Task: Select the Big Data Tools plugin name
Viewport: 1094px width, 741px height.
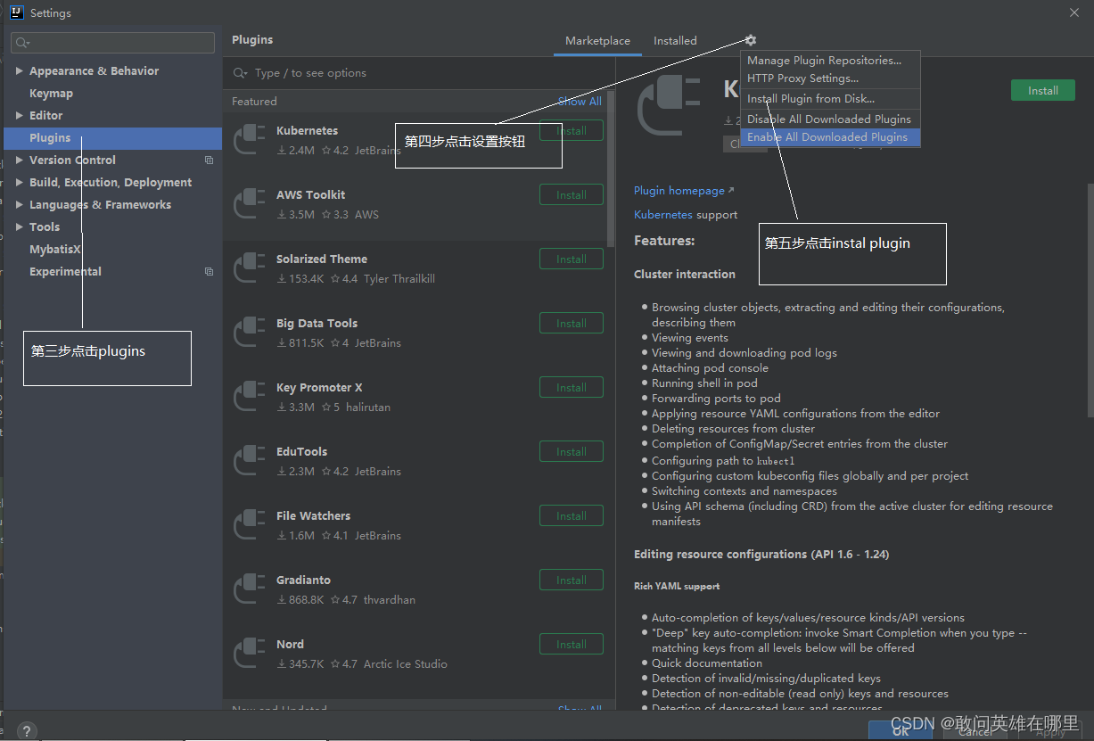Action: [x=317, y=323]
